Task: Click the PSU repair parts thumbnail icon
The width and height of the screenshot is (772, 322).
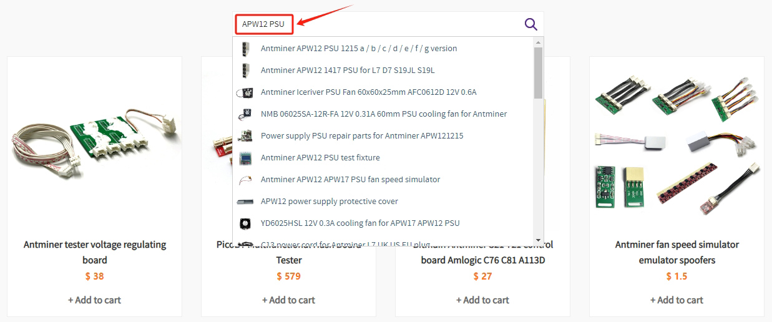Action: (245, 136)
